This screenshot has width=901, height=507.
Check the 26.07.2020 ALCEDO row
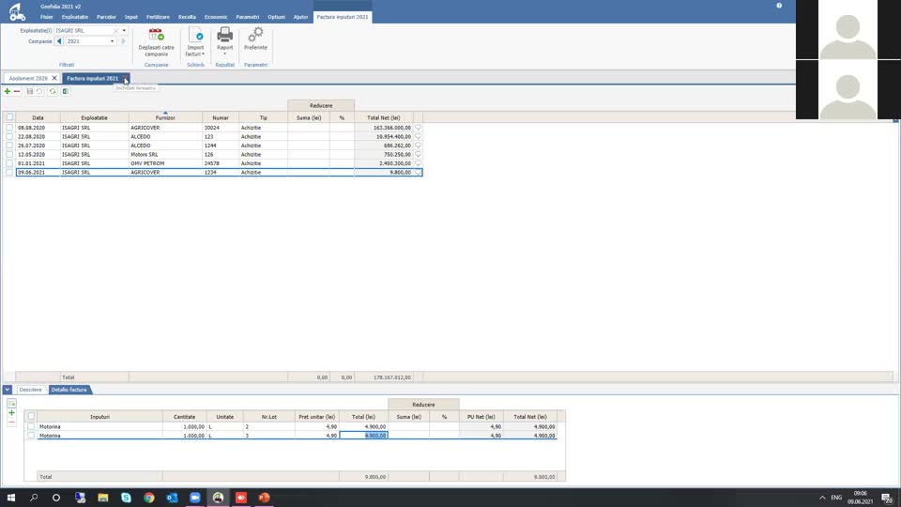click(9, 146)
